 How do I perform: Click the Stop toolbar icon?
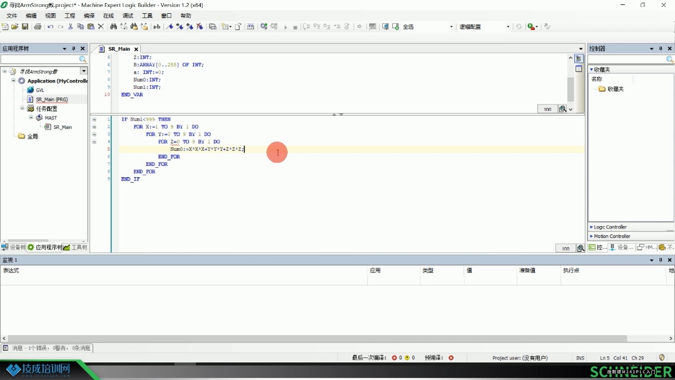[295, 27]
